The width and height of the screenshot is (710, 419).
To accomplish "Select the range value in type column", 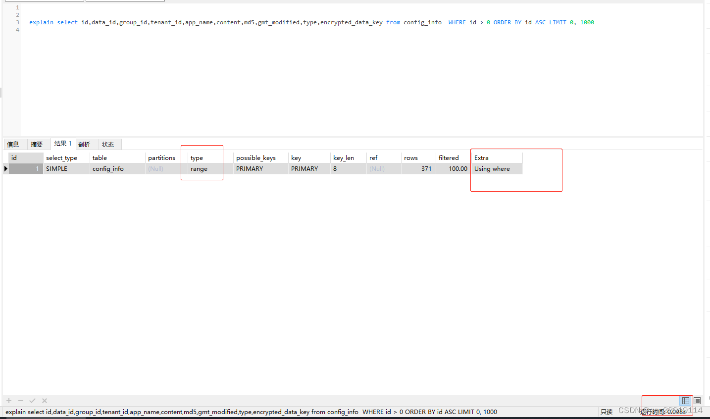I will [199, 168].
